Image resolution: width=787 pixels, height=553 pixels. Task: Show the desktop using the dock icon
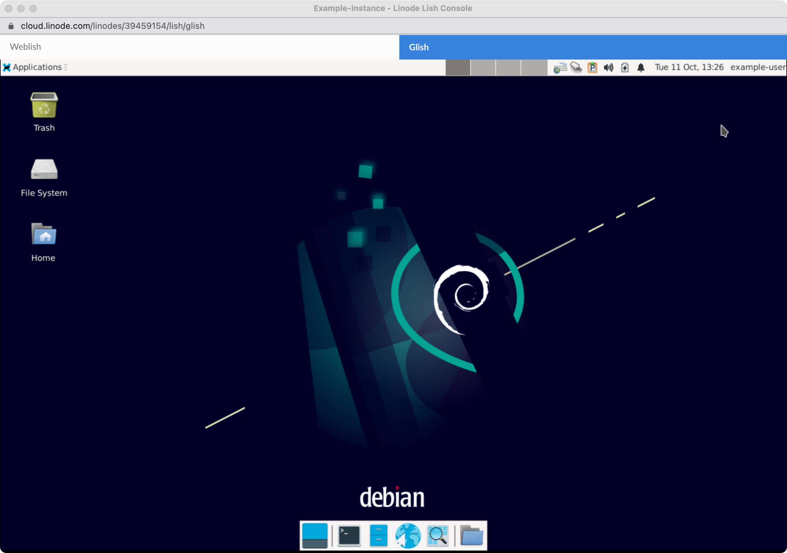click(315, 535)
